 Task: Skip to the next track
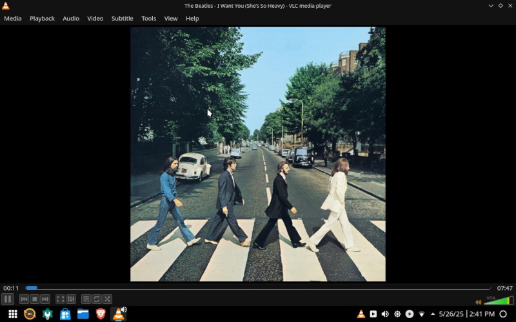pos(45,299)
